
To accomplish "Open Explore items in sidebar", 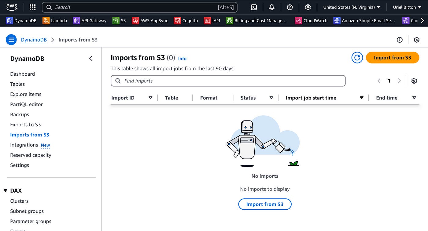I will 26,94.
